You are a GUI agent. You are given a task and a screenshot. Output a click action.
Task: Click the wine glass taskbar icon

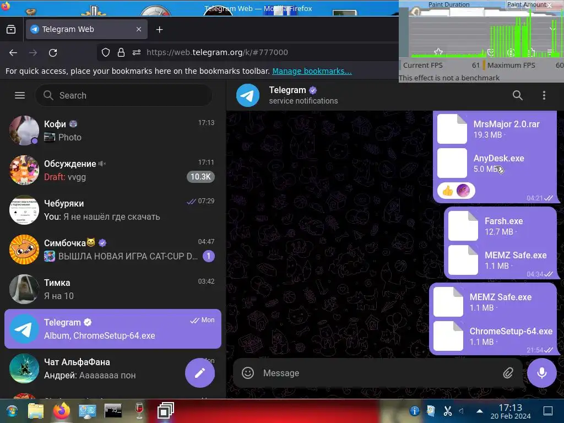tap(139, 411)
